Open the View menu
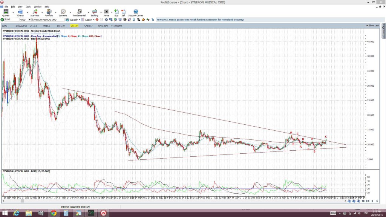Screen dimensions: 386x217 [20, 7]
